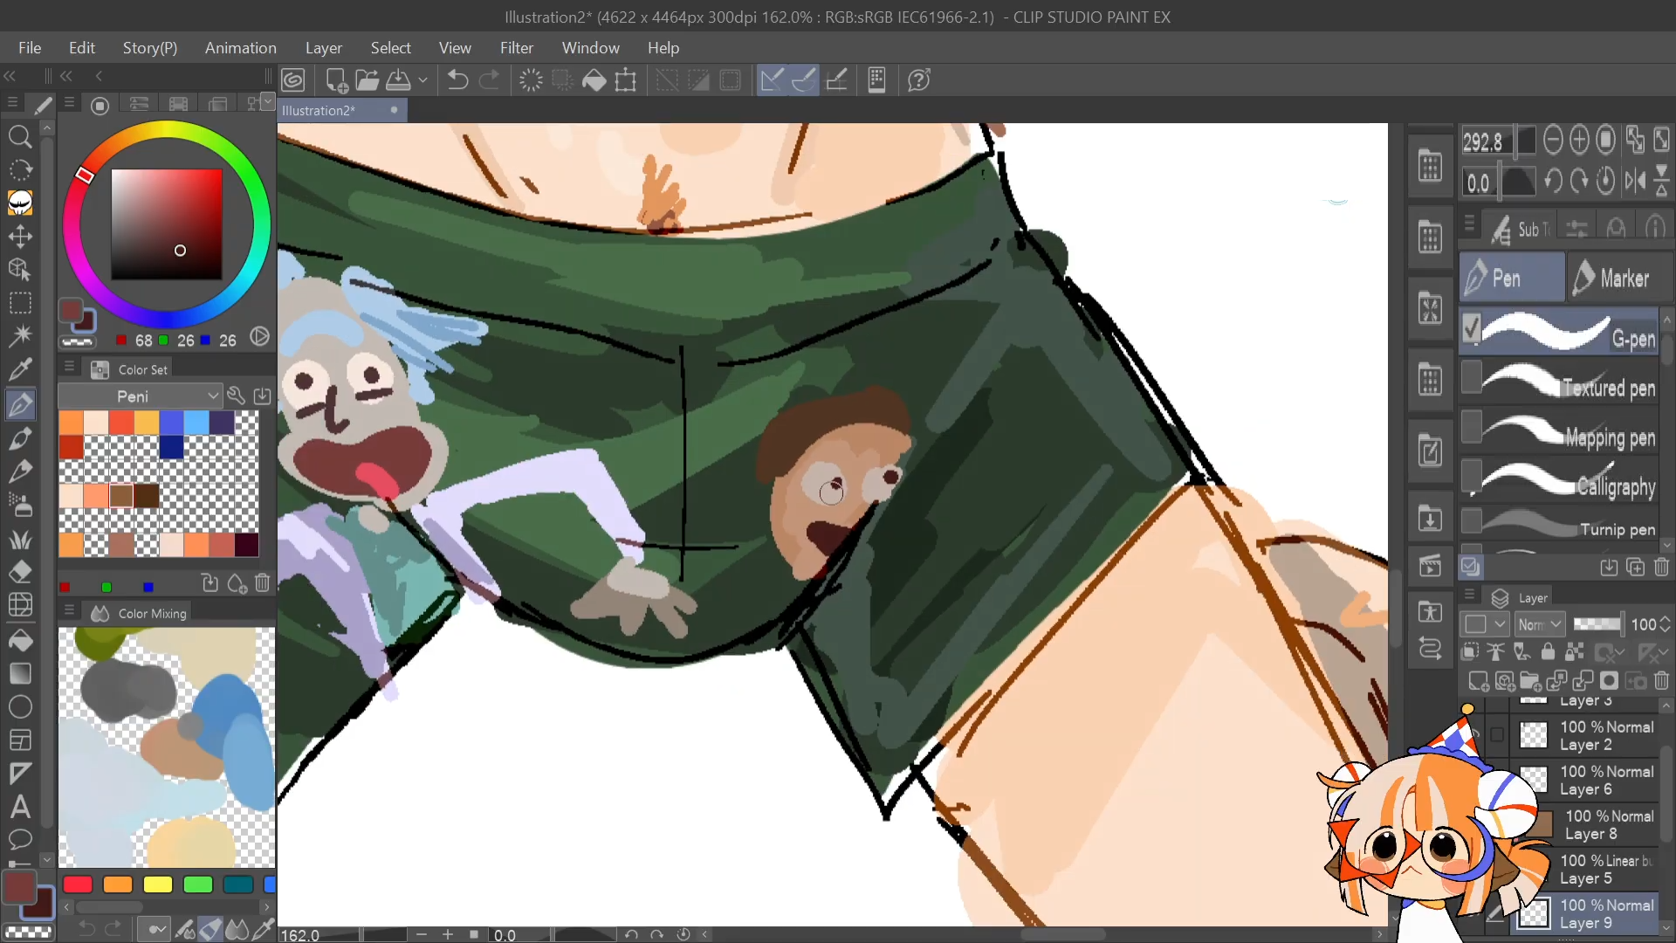Open the Window menu
This screenshot has width=1676, height=943.
[x=591, y=48]
